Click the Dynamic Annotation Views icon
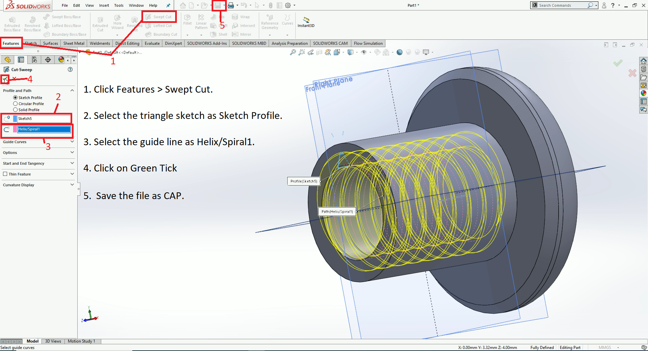648x351 pixels. (328, 52)
